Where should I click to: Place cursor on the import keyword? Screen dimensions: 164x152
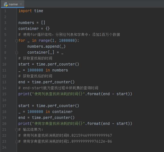[25, 11]
